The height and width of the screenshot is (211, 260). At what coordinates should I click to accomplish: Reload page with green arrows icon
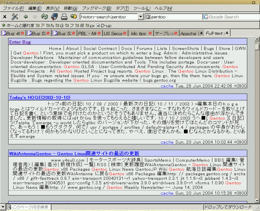45,16
